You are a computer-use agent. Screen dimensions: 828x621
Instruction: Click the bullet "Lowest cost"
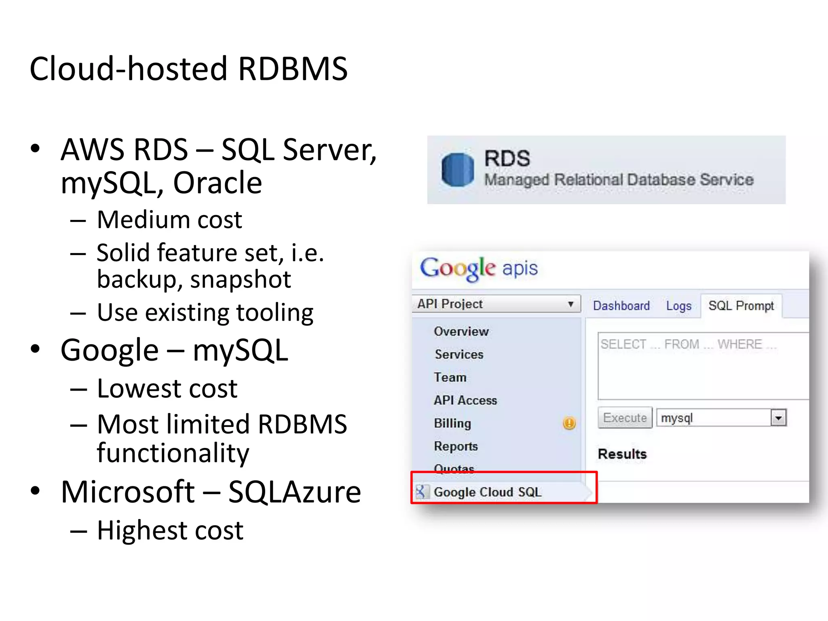(x=167, y=389)
